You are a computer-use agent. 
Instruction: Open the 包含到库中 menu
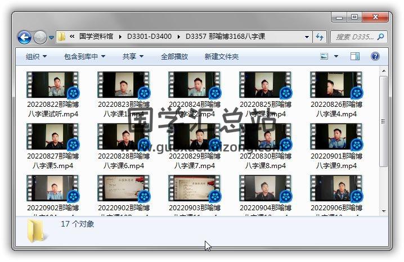(x=85, y=56)
